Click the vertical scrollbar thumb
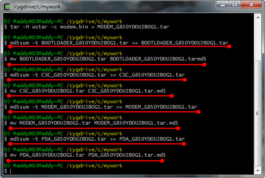Screen dimensions: 265x178 click(258, 113)
